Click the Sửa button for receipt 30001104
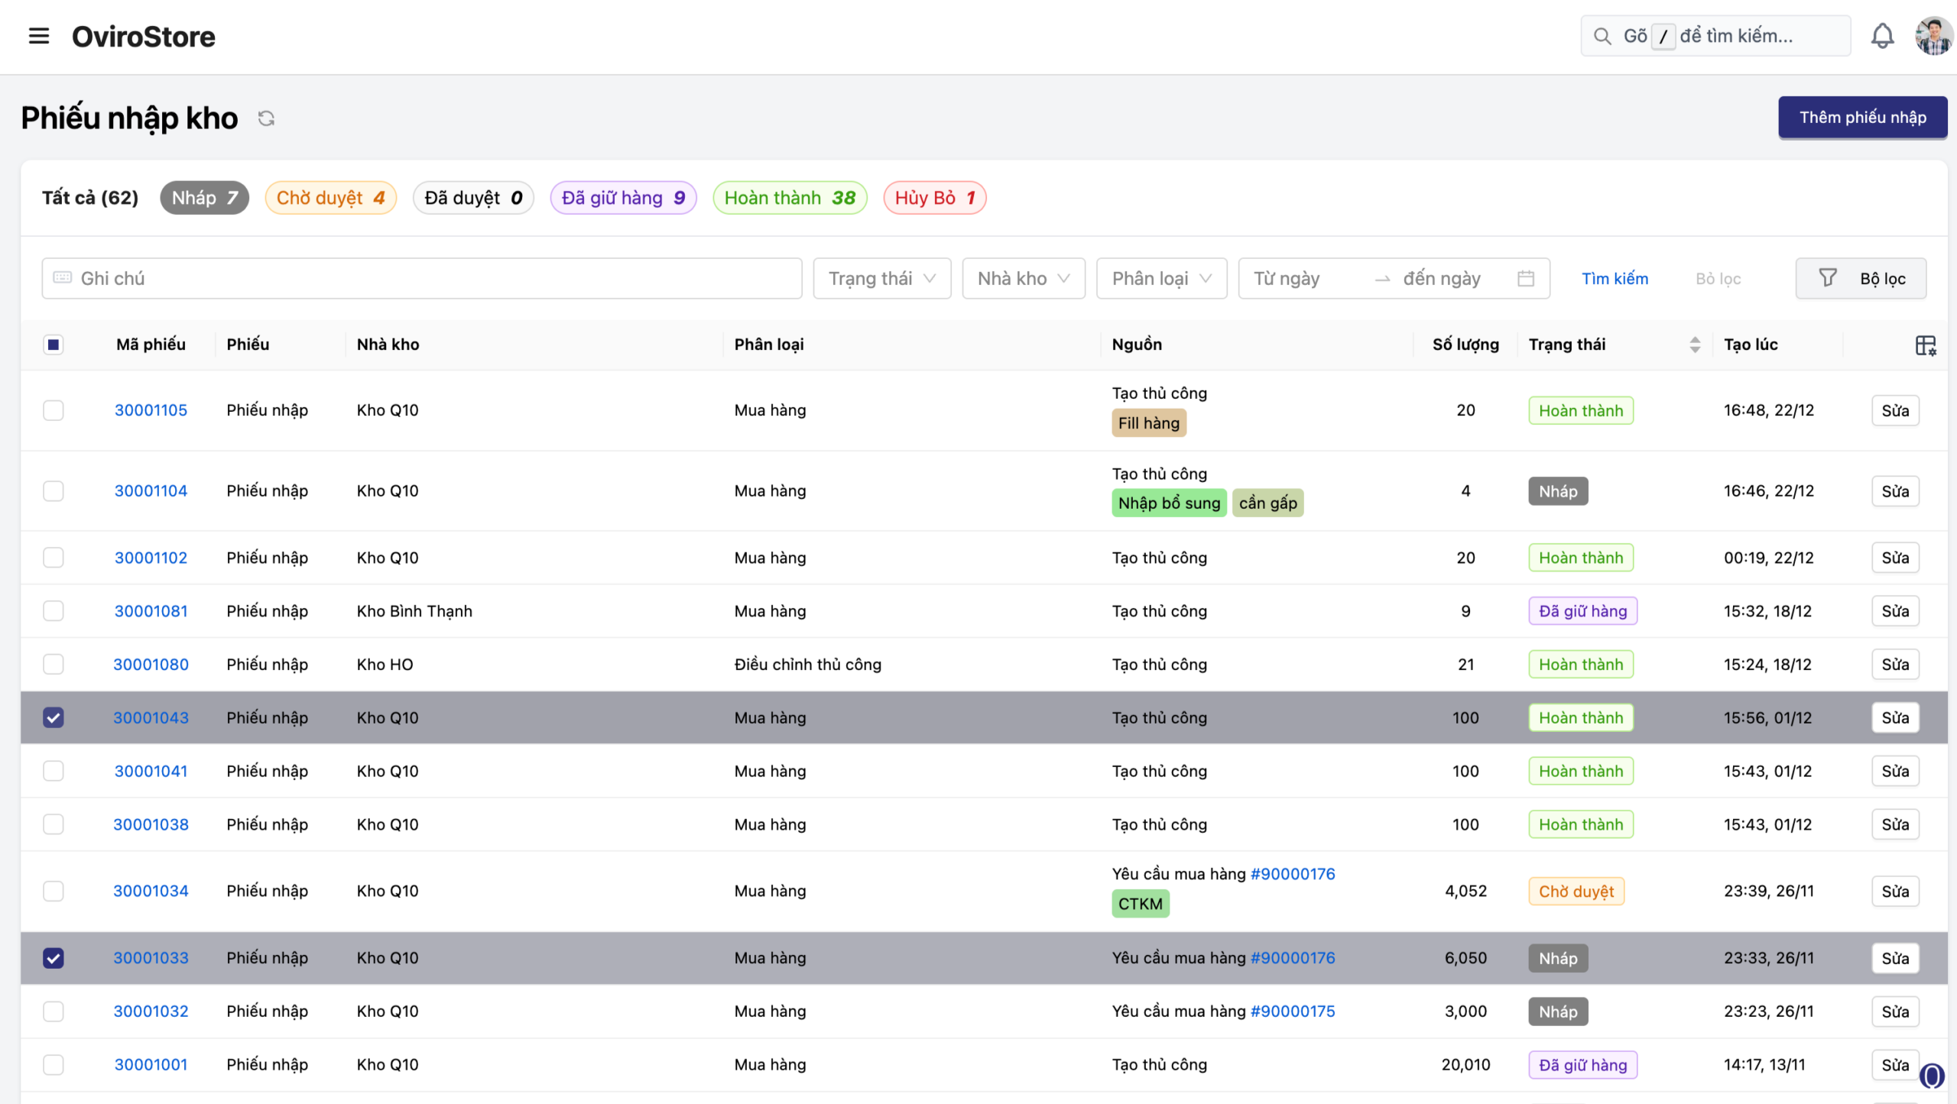Screen dimensions: 1957x1104 click(1894, 491)
